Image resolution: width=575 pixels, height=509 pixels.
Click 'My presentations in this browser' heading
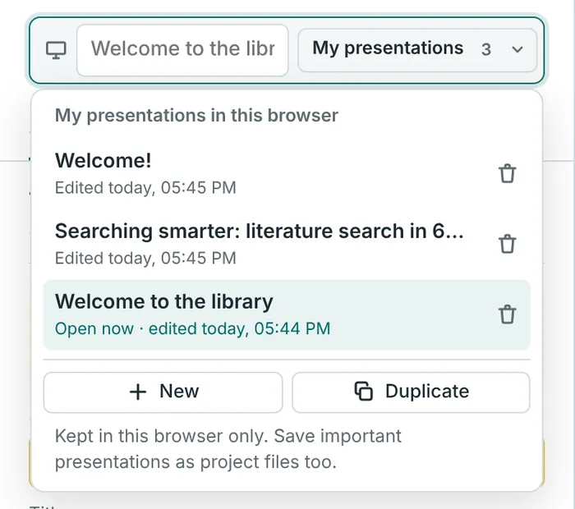196,116
